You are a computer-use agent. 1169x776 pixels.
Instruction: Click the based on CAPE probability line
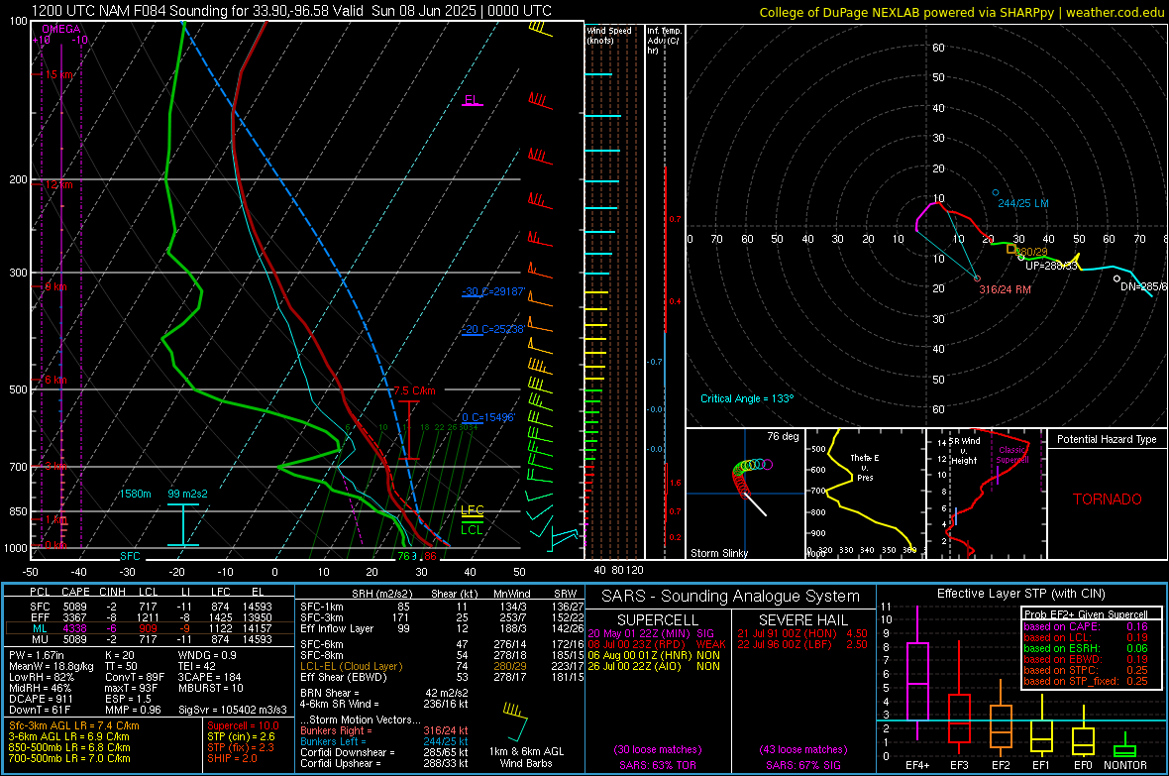pyautogui.click(x=1086, y=626)
